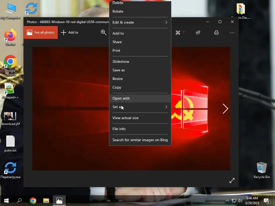Image resolution: width=275 pixels, height=206 pixels.
Task: Click the taskbar search magnifier
Action: 19,201
